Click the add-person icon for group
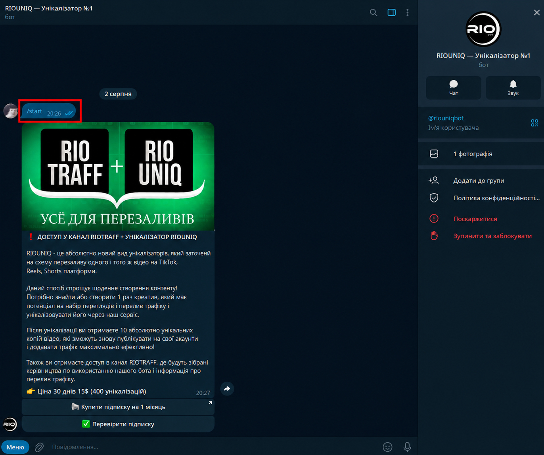 point(434,180)
